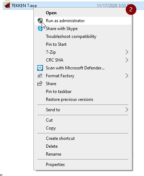Choose the Share menu entry
Screen dimensions: 144x176
click(x=83, y=84)
